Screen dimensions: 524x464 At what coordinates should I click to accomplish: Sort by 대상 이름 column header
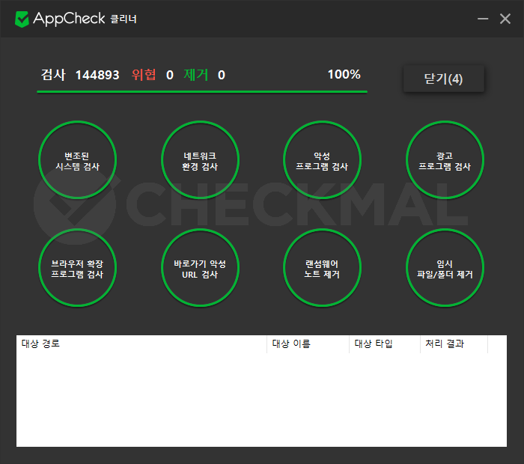click(307, 344)
